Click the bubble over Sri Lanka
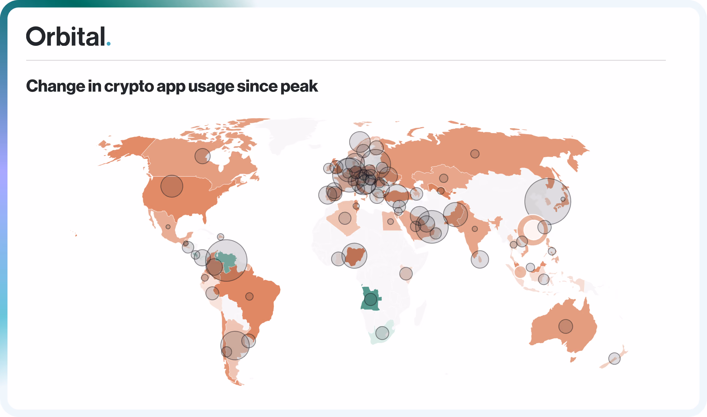The height and width of the screenshot is (417, 707). point(480,259)
